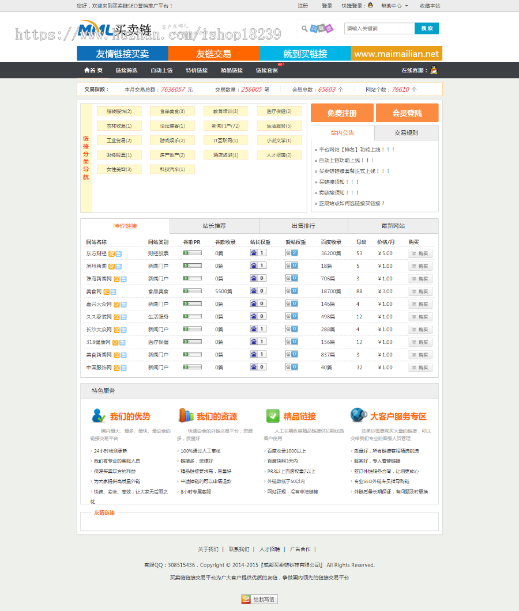Open category 新闻门户(72)
This screenshot has height=611, width=519.
coord(225,126)
